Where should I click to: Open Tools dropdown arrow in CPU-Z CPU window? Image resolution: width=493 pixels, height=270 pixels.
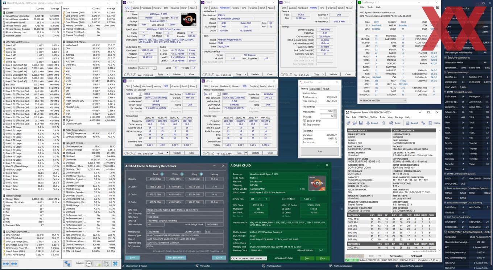(x=167, y=74)
